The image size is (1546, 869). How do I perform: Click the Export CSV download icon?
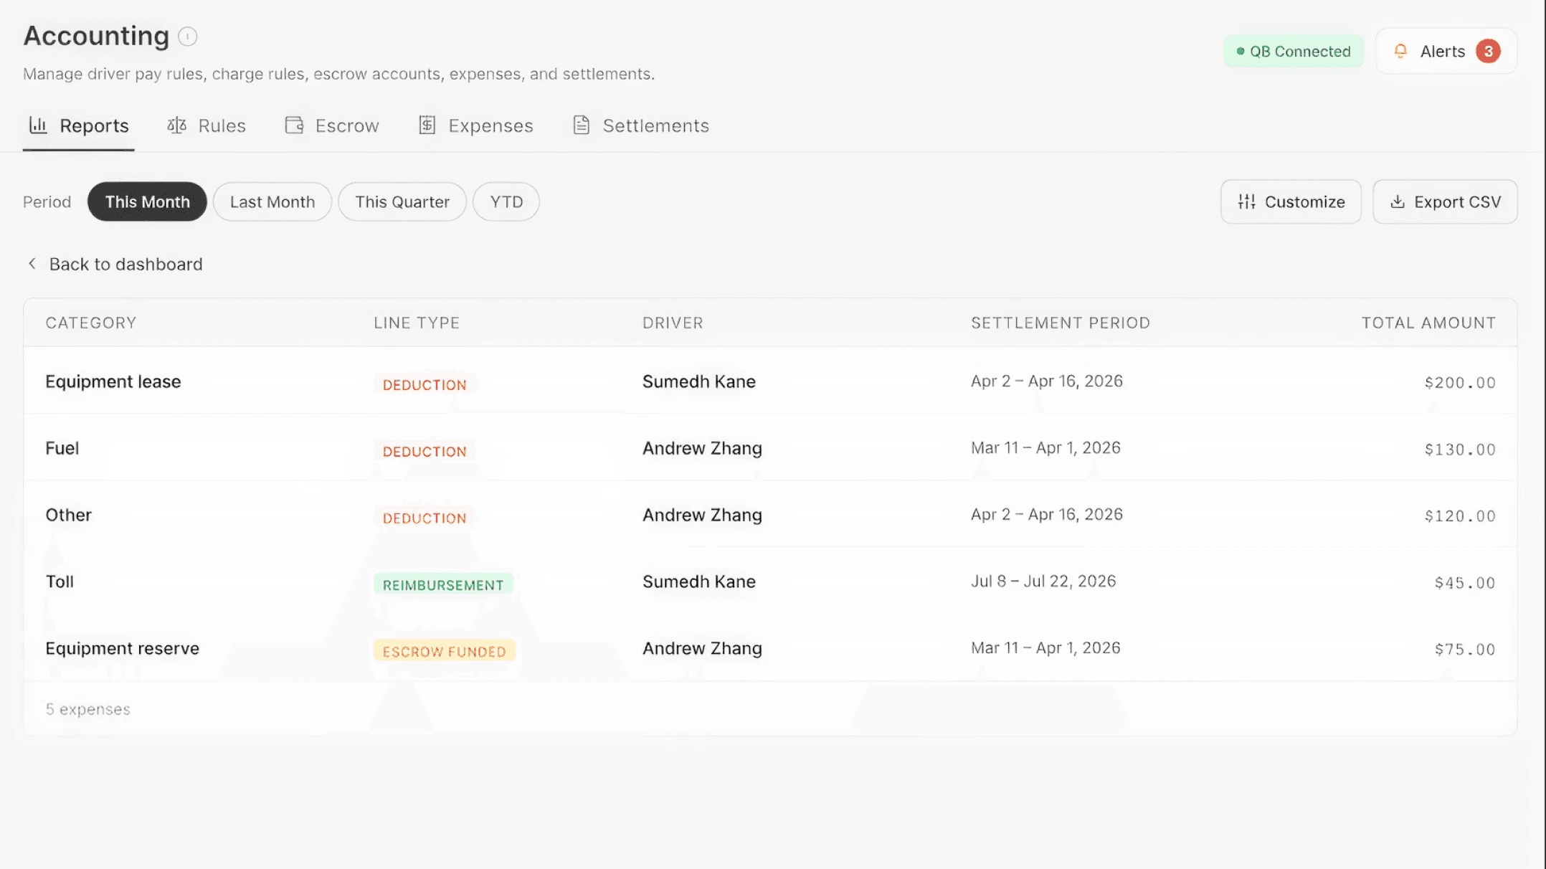(1398, 202)
